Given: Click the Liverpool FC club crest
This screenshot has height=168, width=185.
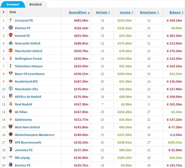Looking at the screenshot, I should [x=11, y=20].
